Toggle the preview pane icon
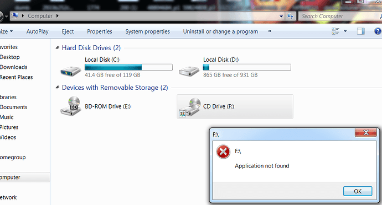Image resolution: width=382 pixels, height=205 pixels. (x=361, y=31)
